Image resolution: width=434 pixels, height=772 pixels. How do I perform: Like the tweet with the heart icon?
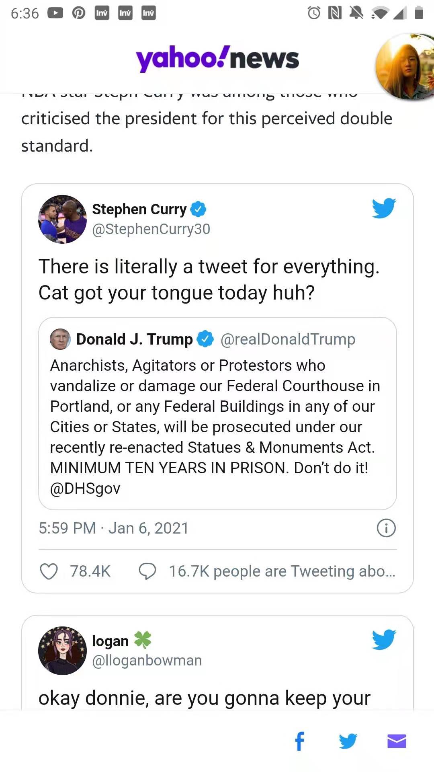[49, 571]
